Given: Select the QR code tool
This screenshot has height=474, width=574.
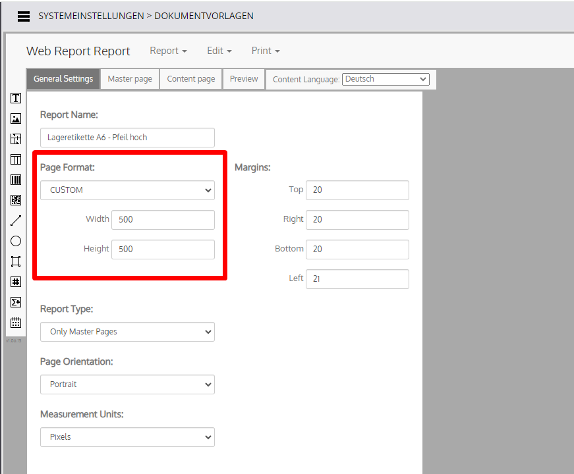Looking at the screenshot, I should (x=16, y=200).
